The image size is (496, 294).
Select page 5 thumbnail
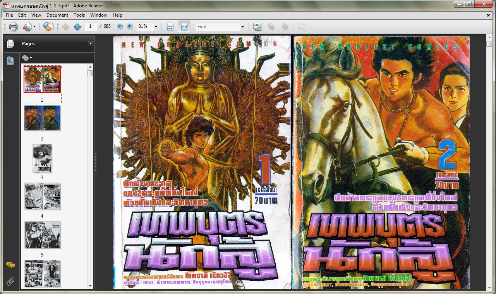[x=42, y=235]
